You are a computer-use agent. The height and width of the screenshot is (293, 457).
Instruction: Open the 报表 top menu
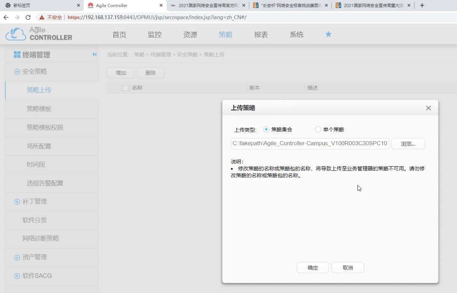coord(261,35)
